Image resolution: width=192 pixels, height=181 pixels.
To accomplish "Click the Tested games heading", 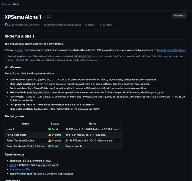I will pos(15,116).
